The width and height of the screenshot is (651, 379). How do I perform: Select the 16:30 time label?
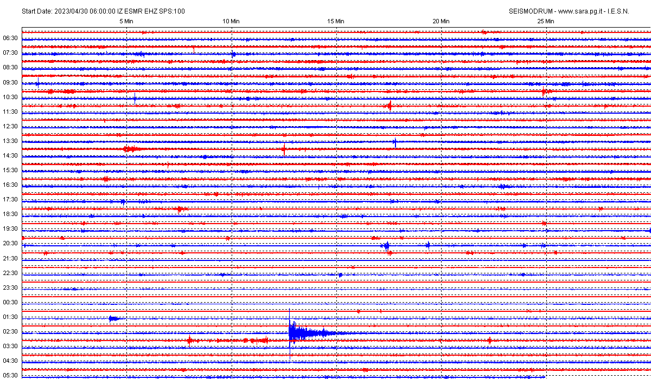pos(10,185)
